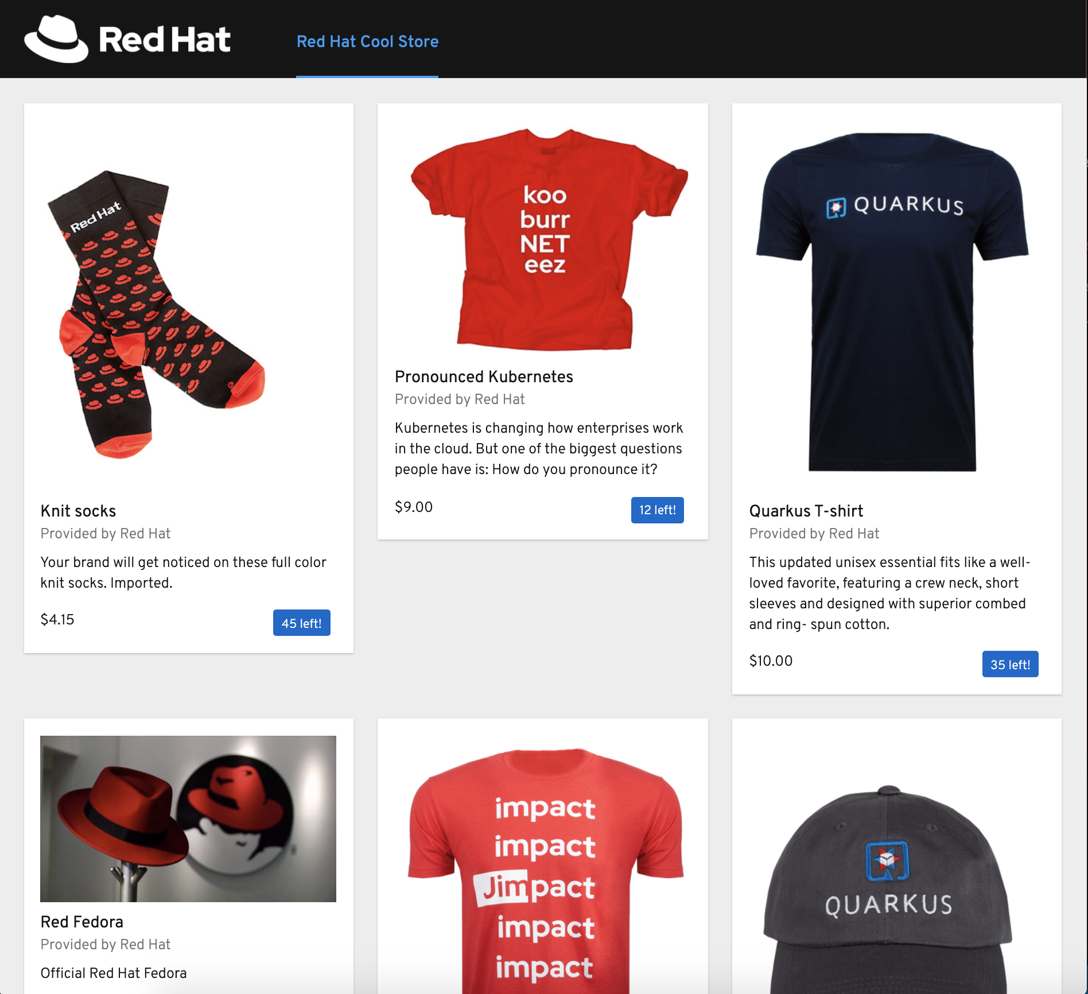Open the navy Quarkus T-shirt image
The width and height of the screenshot is (1088, 994).
pyautogui.click(x=893, y=302)
